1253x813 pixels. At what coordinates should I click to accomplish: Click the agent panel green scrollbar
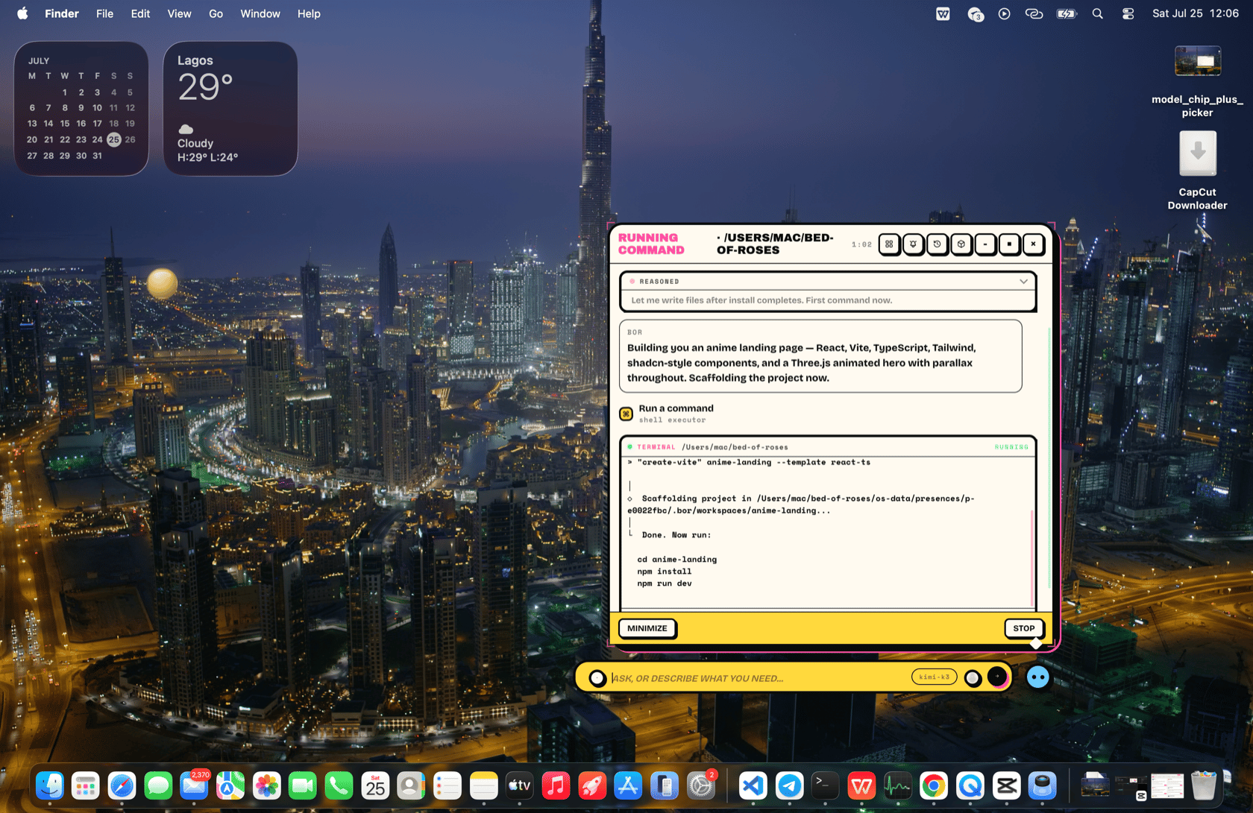(x=1049, y=458)
